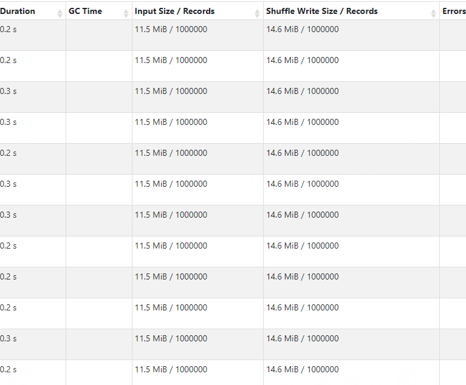Click the empty GC Time cell in first row
The height and width of the screenshot is (385, 466).
[x=98, y=35]
